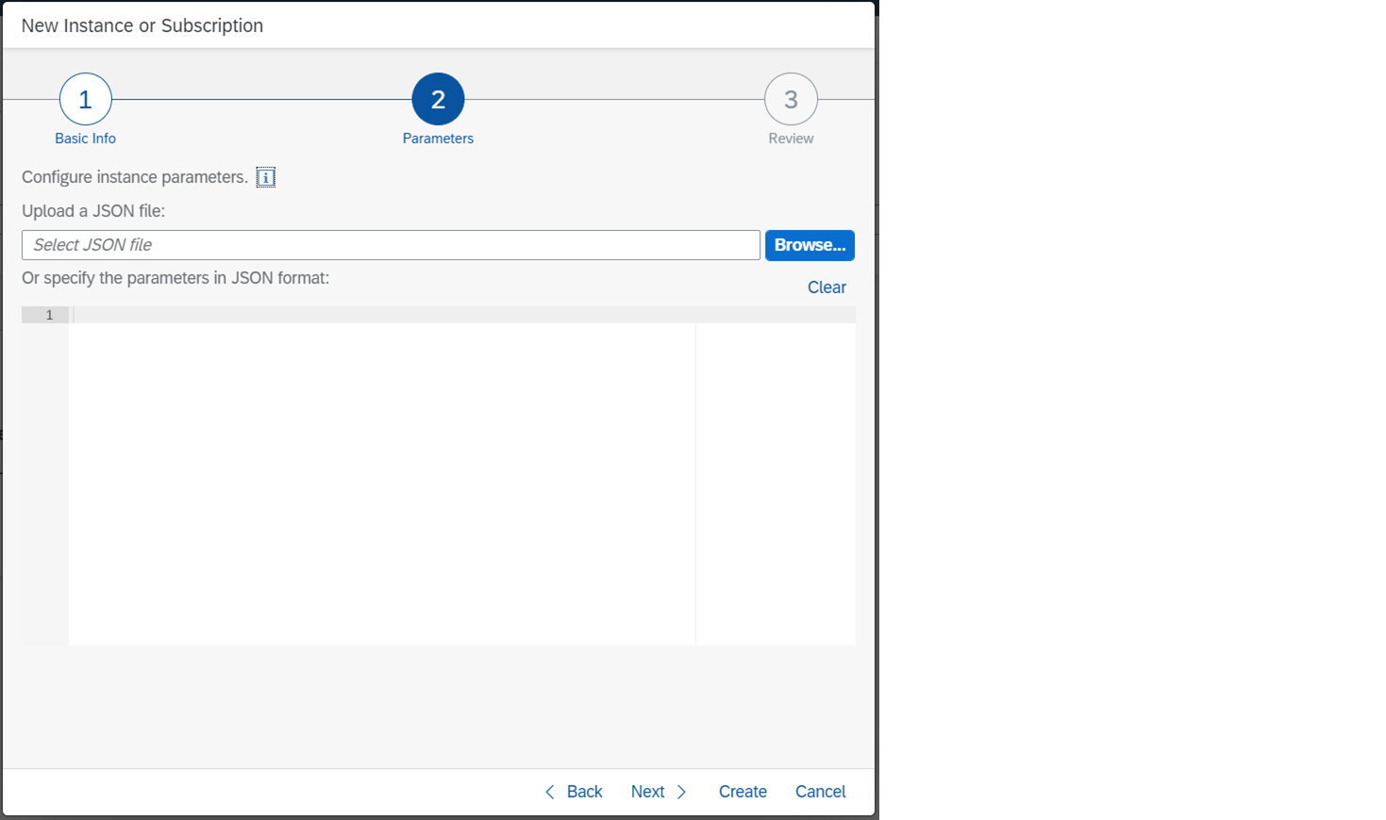Go Back to the previous step

click(574, 792)
